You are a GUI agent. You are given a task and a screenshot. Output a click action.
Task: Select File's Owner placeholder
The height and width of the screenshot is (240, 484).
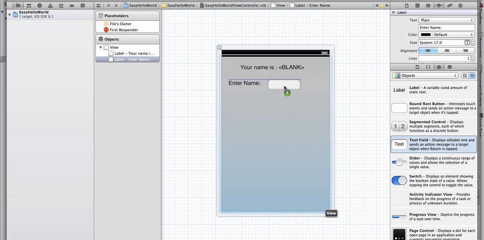[x=120, y=24]
